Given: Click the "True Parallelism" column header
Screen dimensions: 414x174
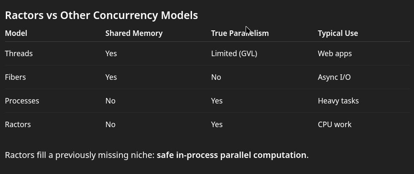Looking at the screenshot, I should (x=240, y=33).
